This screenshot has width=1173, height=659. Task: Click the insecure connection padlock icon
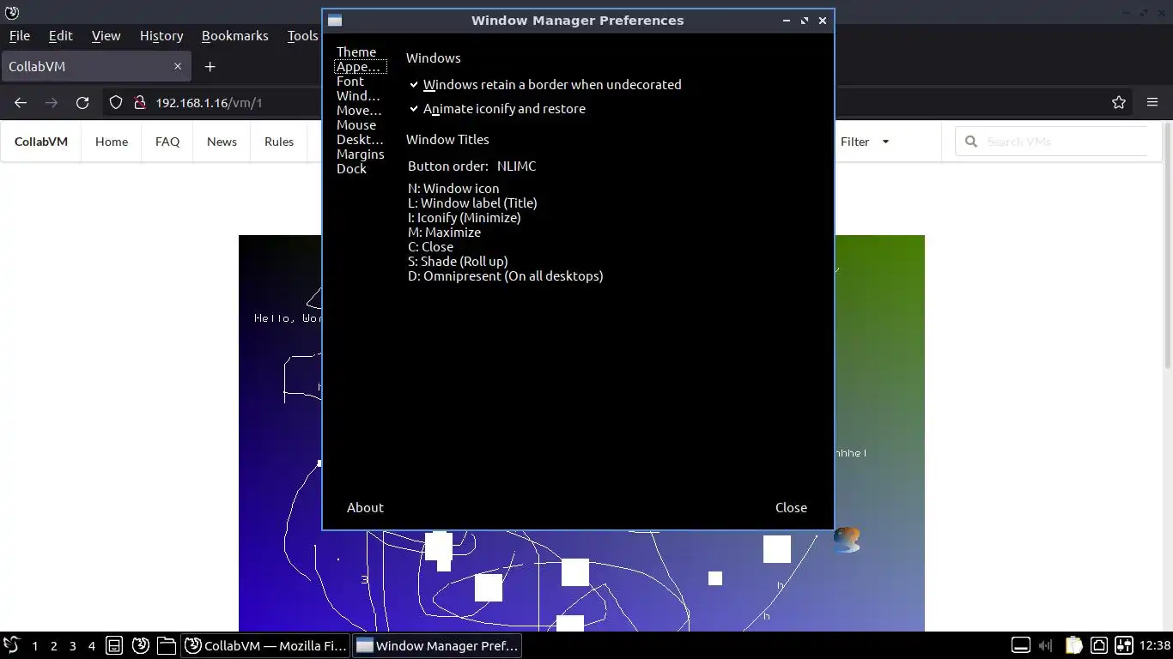pyautogui.click(x=139, y=102)
